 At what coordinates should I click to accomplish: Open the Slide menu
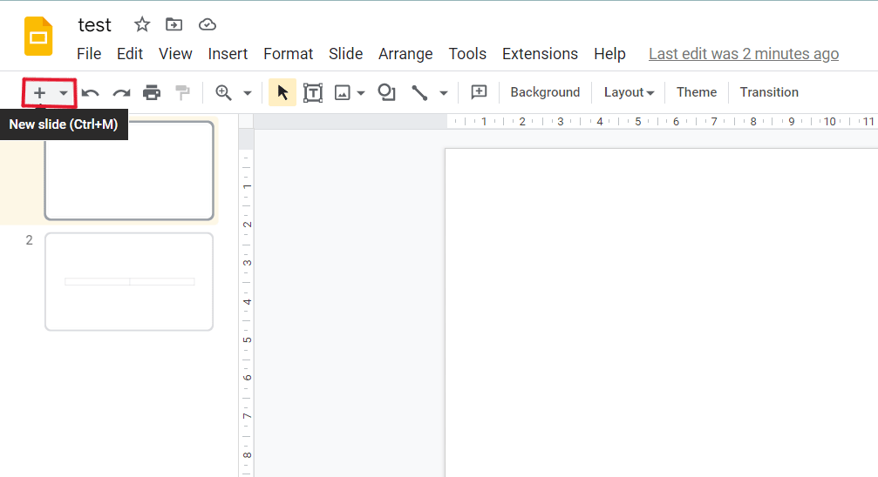click(x=345, y=54)
